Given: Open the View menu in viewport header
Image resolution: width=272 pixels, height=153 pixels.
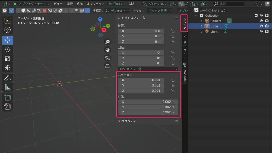Looking at the screenshot, I should [x=58, y=4].
